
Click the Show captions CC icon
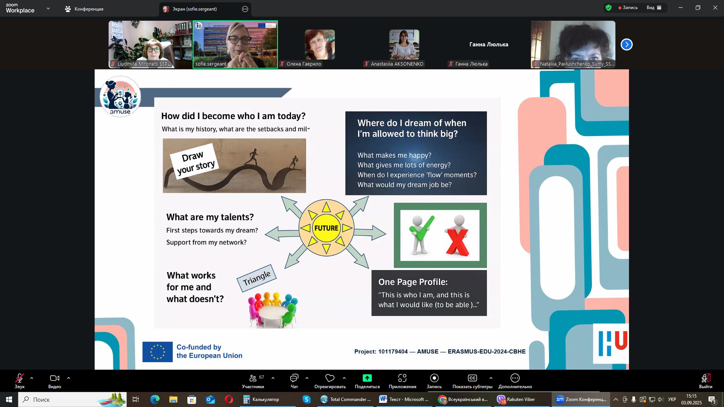coord(472,378)
